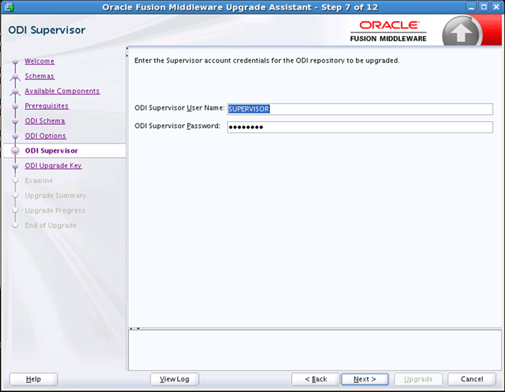Click the Oracle Fusion Middleware logo
Image resolution: width=505 pixels, height=392 pixels.
click(x=388, y=31)
